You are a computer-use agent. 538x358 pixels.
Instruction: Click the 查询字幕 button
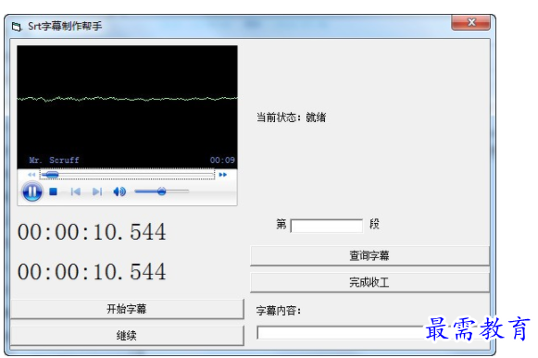pos(369,255)
